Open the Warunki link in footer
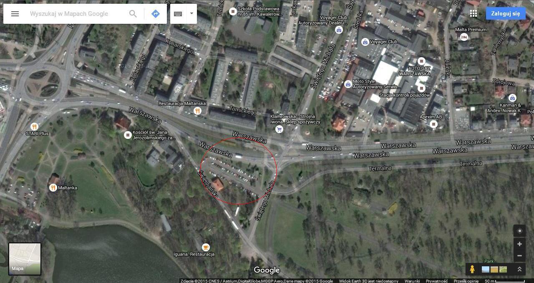The height and width of the screenshot is (283, 534). [x=412, y=281]
